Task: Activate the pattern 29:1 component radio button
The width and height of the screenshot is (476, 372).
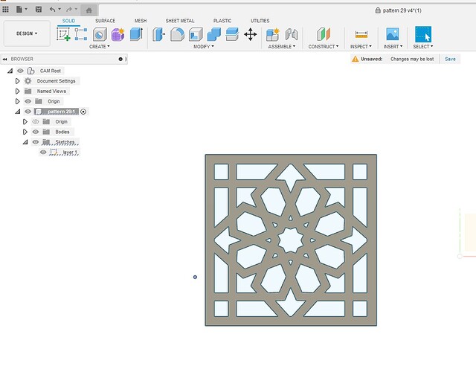Action: point(83,112)
